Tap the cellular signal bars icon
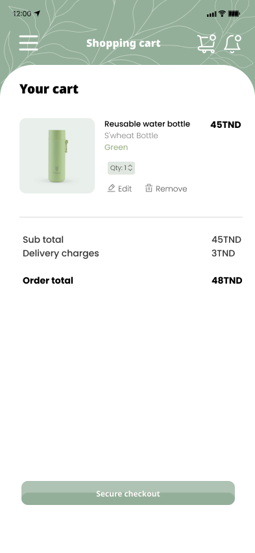The image size is (255, 553). point(212,14)
